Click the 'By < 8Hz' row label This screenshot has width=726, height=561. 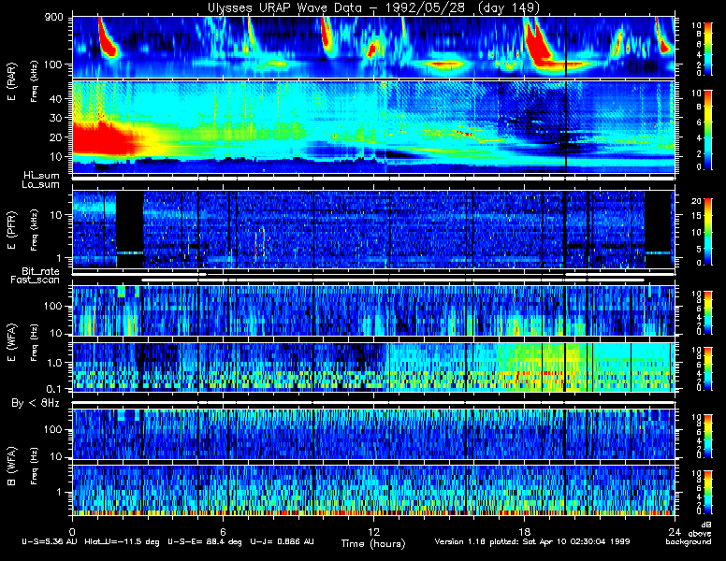click(x=36, y=403)
